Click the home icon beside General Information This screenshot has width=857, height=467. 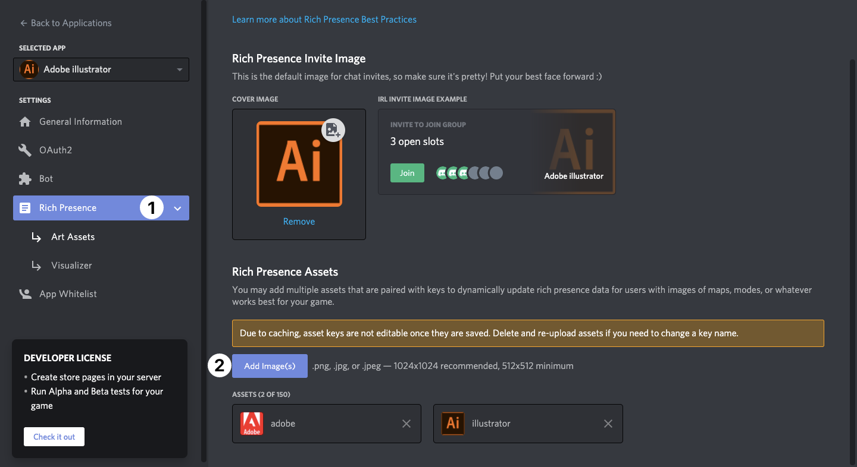[x=25, y=122]
